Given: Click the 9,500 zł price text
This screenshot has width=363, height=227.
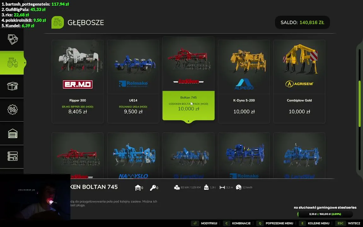Looking at the screenshot, I should click(x=133, y=112).
